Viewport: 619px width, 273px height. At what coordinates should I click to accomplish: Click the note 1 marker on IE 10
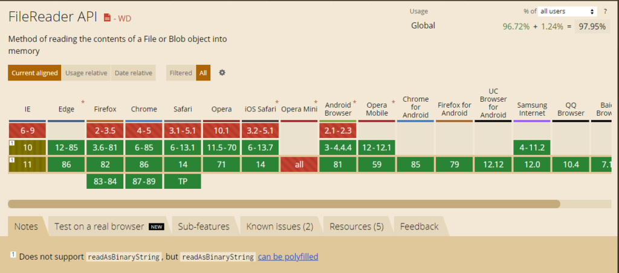(x=11, y=143)
